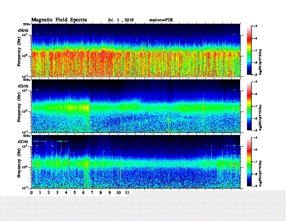Image resolution: width=286 pixels, height=221 pixels.
Task: Click the dZ/dt panel label
Action: pos(23,142)
